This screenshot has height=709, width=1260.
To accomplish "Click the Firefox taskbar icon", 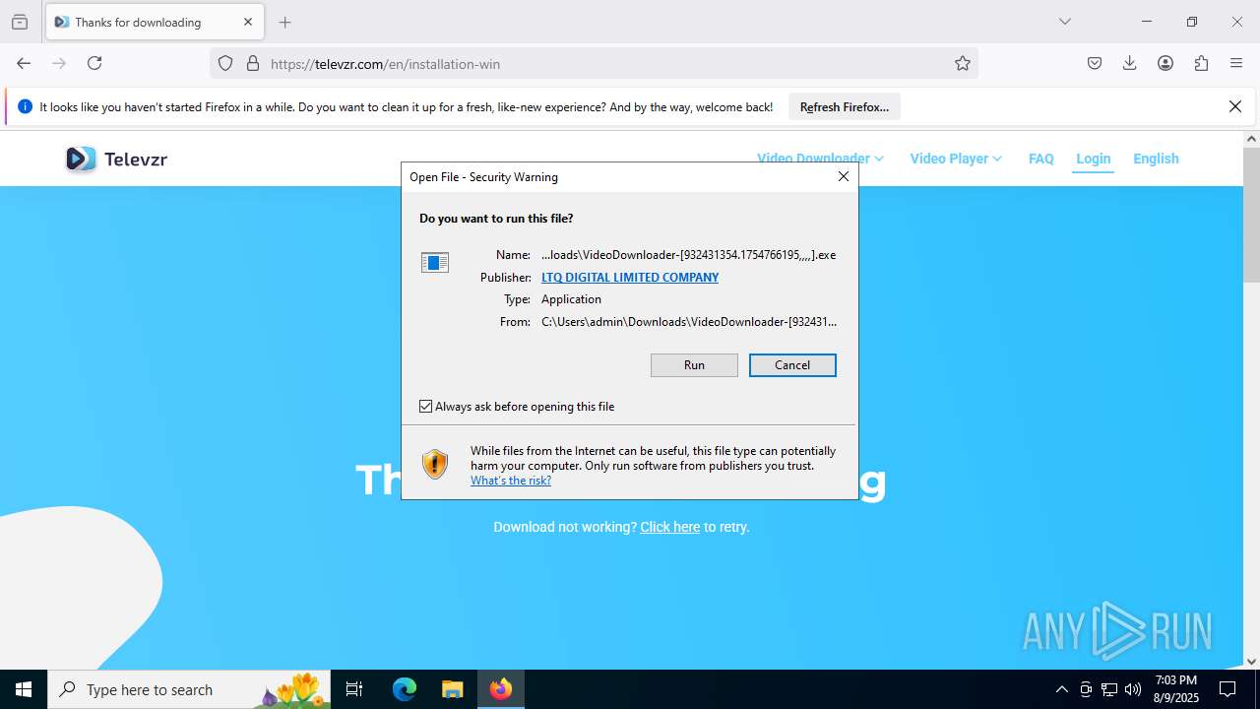I will (x=501, y=689).
